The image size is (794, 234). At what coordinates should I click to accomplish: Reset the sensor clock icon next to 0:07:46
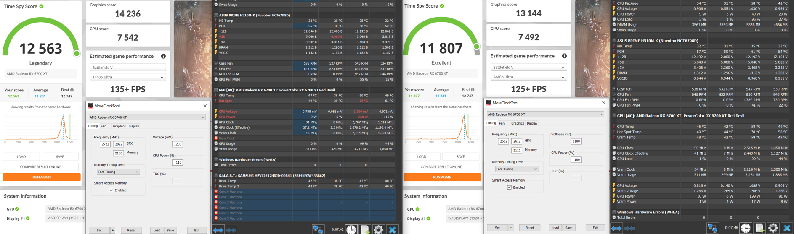click(x=746, y=228)
